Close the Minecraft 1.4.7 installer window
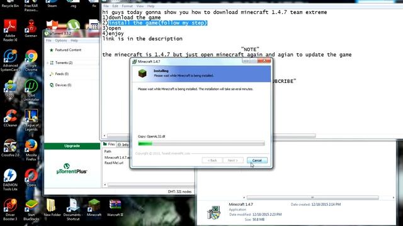This screenshot has width=403, height=226. (264, 61)
